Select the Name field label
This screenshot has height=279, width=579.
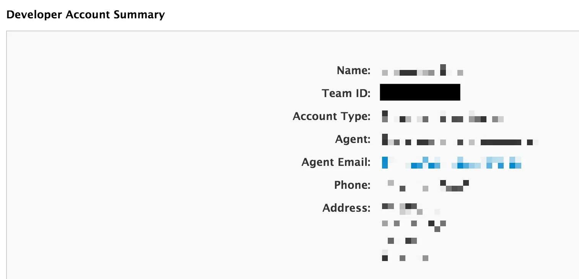pyautogui.click(x=353, y=70)
